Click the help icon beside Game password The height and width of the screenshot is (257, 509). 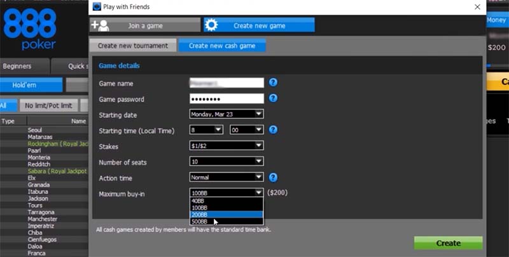(x=273, y=98)
